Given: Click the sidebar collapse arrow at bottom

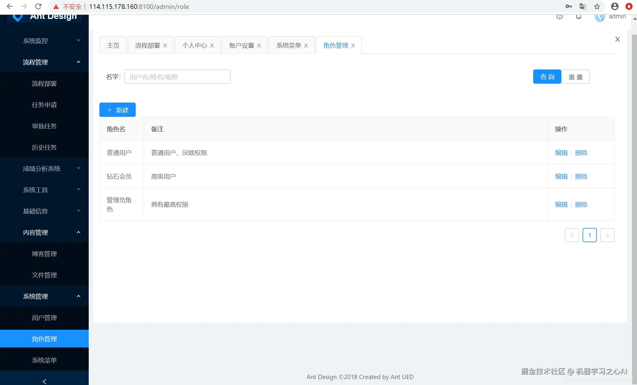Looking at the screenshot, I should point(44,381).
